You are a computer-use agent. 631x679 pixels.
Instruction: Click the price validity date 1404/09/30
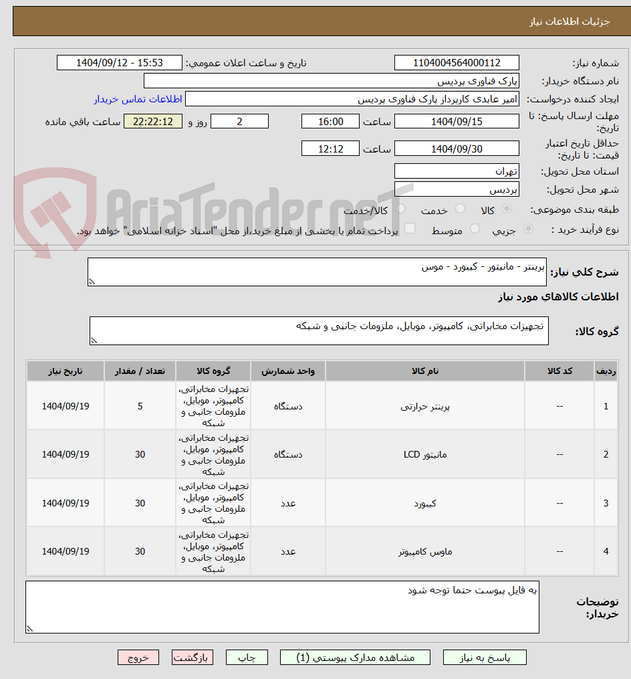457,149
